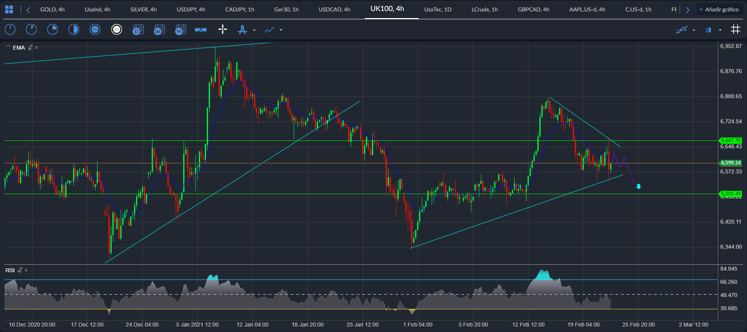Screen dimensions: 747x332
Task: Remove the EMA indicator
Action: tap(36, 48)
